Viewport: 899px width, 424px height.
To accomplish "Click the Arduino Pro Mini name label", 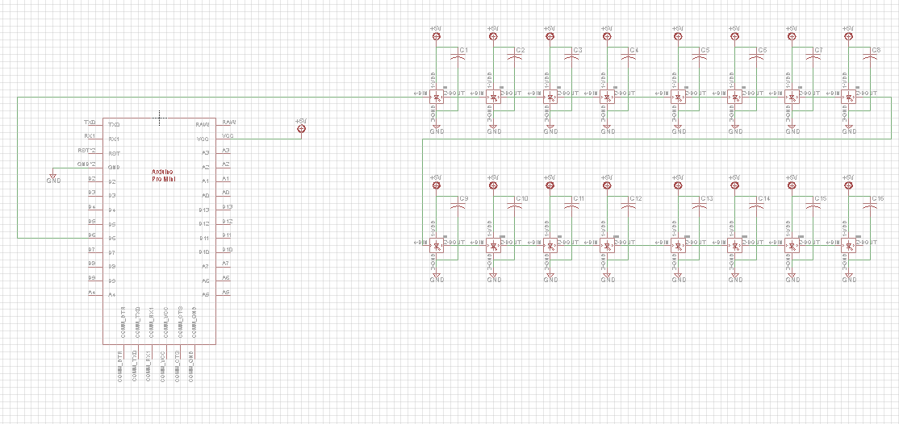I will [x=162, y=176].
